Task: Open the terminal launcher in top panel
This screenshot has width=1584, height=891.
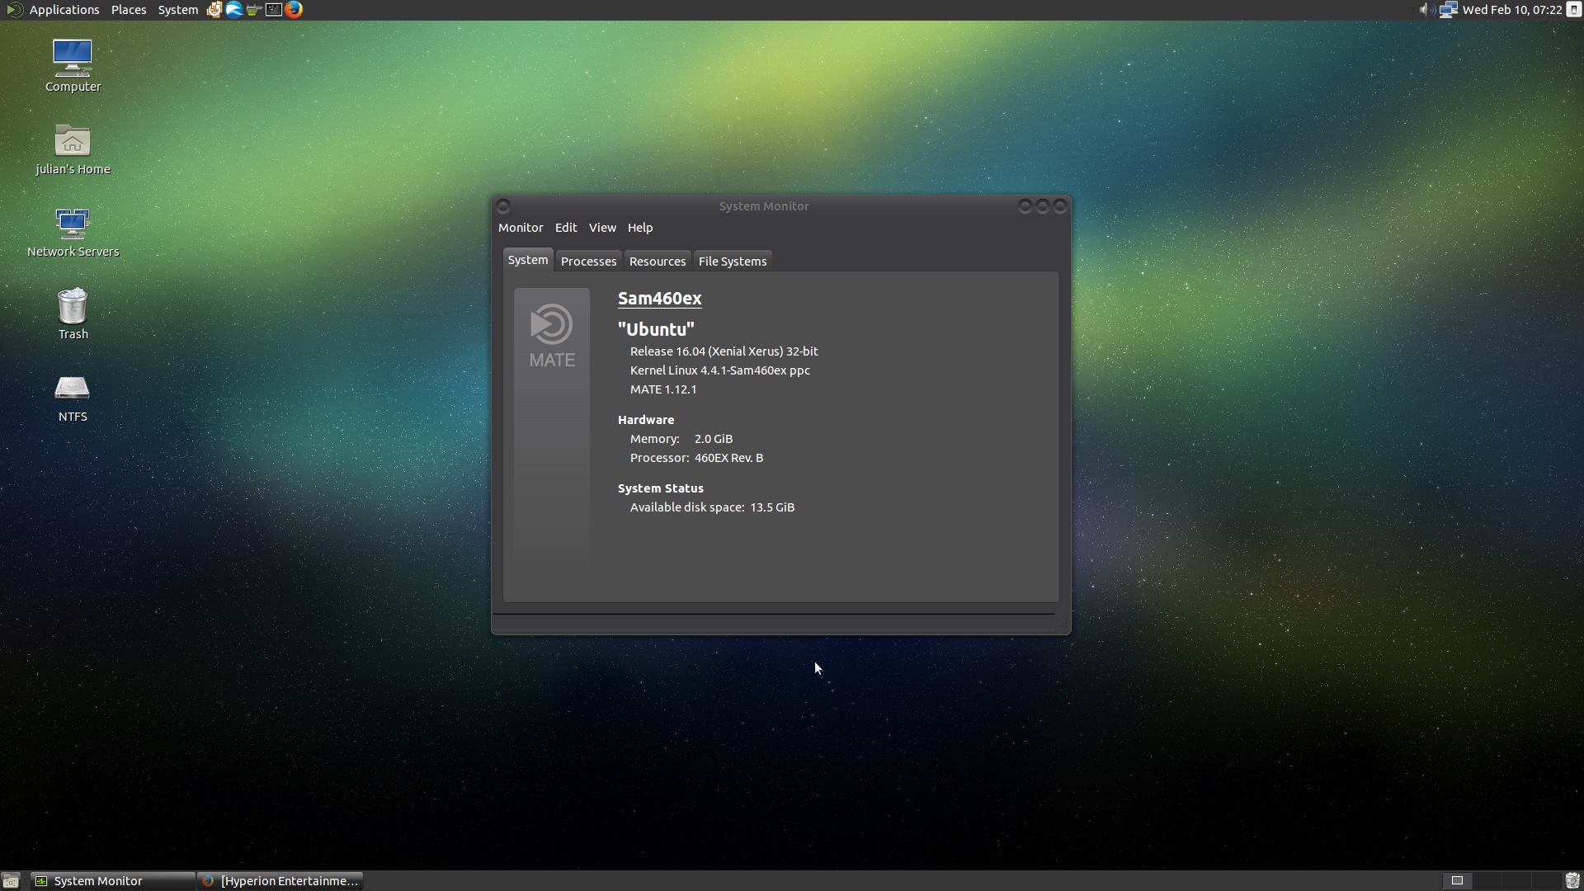Action: pos(274,10)
